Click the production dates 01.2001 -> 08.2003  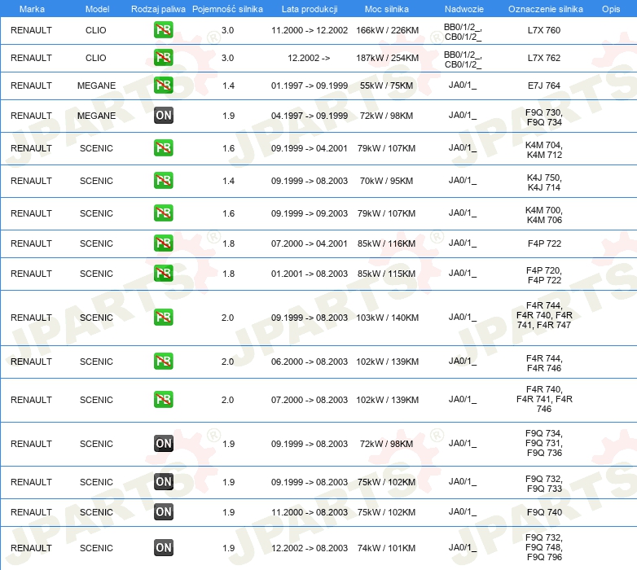click(x=310, y=274)
